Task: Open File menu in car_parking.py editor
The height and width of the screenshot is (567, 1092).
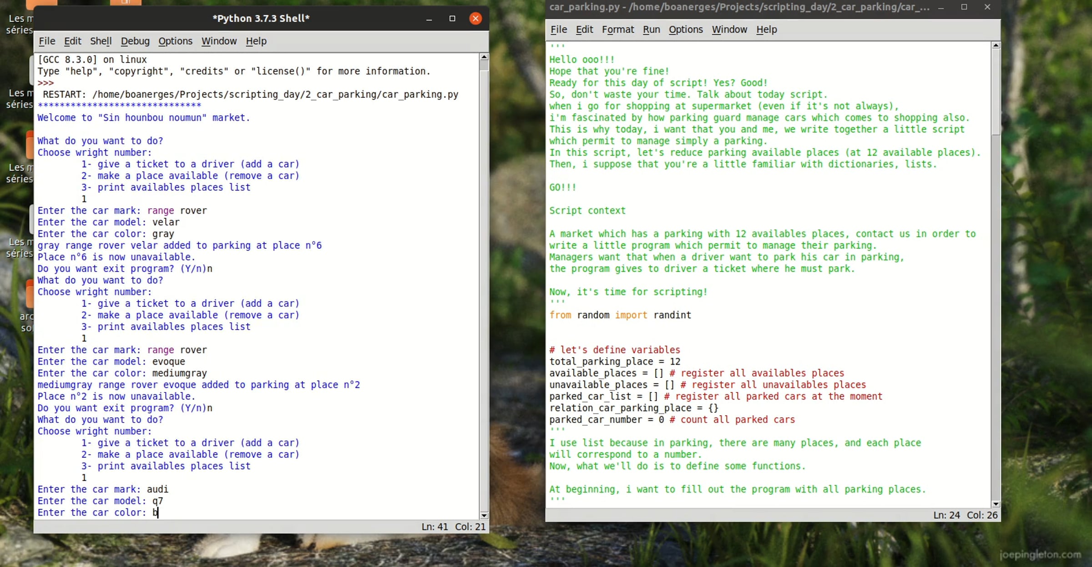Action: (558, 29)
